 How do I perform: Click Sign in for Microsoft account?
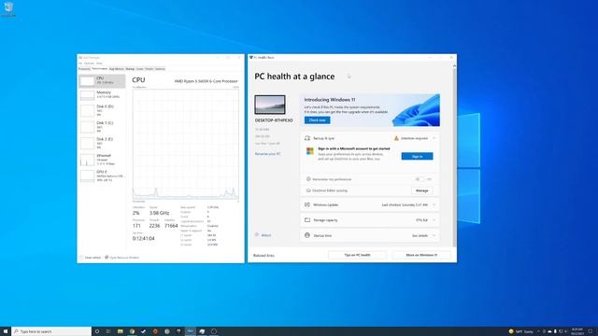click(x=418, y=156)
